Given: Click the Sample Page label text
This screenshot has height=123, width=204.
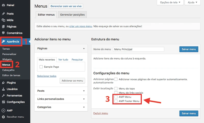Looking at the screenshot, I should pos(52,67).
